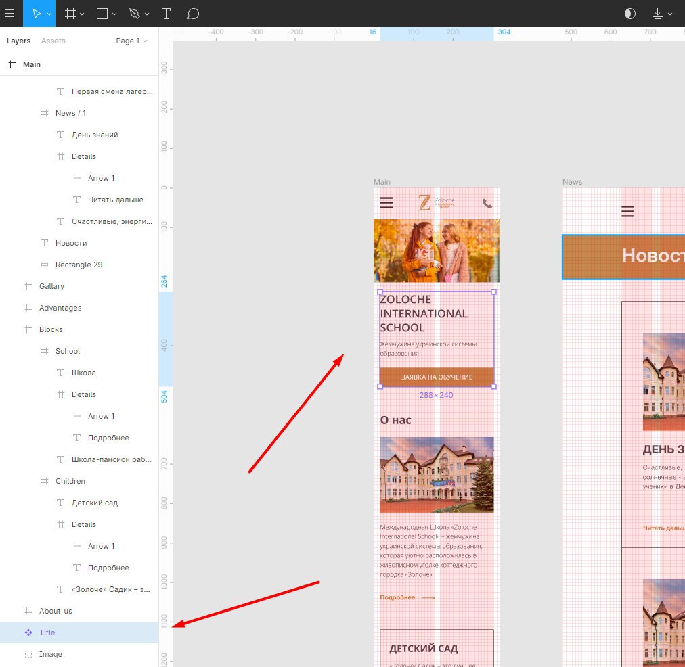Click the Zoloche logo in Main frame

tap(437, 202)
